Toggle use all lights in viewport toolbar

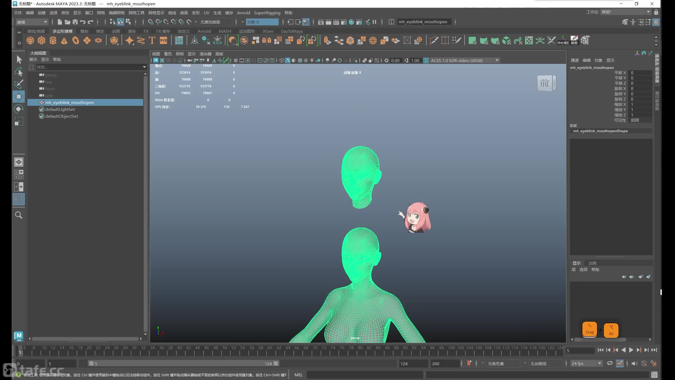coord(312,60)
